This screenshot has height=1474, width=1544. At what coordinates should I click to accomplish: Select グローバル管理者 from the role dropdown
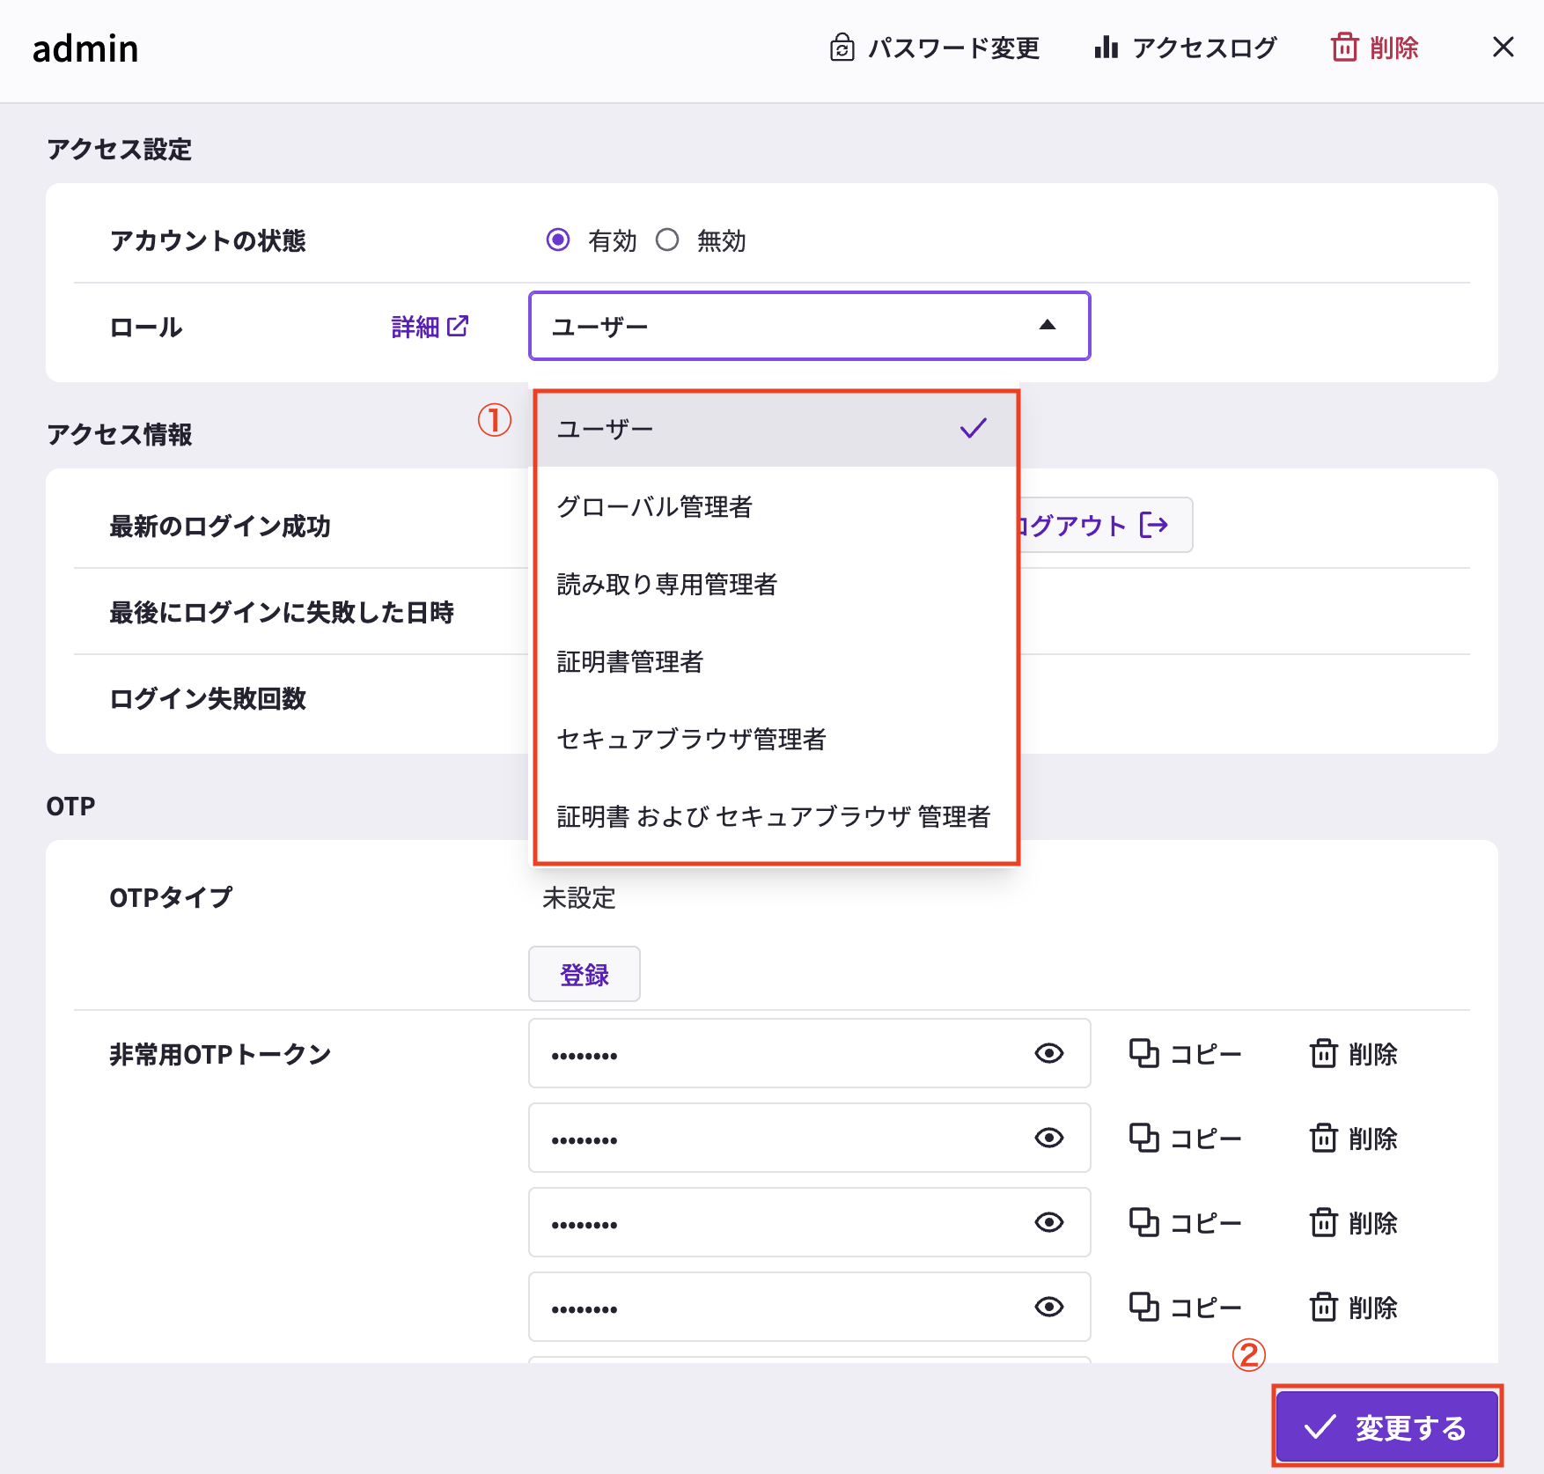point(657,506)
